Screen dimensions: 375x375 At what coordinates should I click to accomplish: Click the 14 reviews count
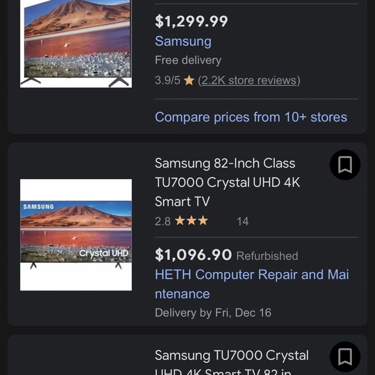pos(243,222)
